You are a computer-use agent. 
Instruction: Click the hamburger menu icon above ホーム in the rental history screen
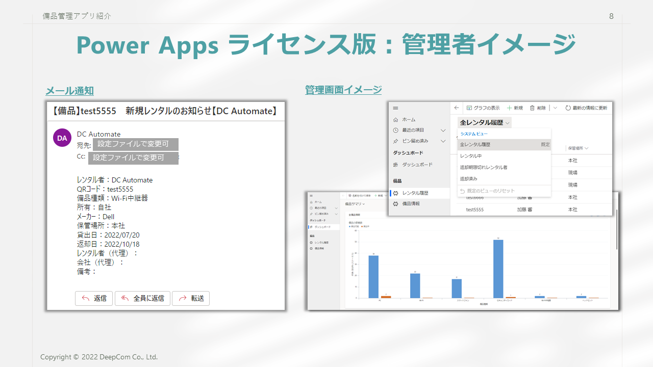coord(395,108)
